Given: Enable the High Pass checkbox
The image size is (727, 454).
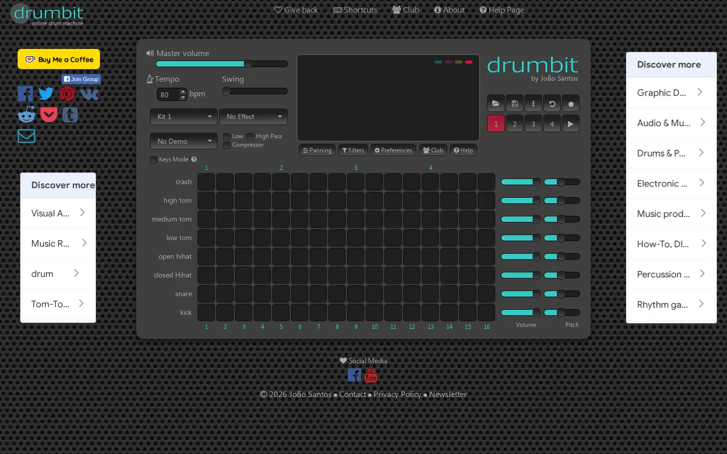Looking at the screenshot, I should tap(250, 137).
